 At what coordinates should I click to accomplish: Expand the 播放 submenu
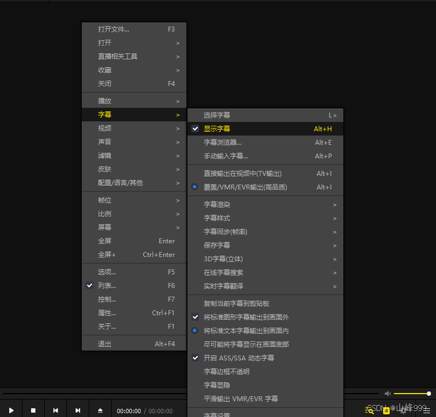pos(134,101)
